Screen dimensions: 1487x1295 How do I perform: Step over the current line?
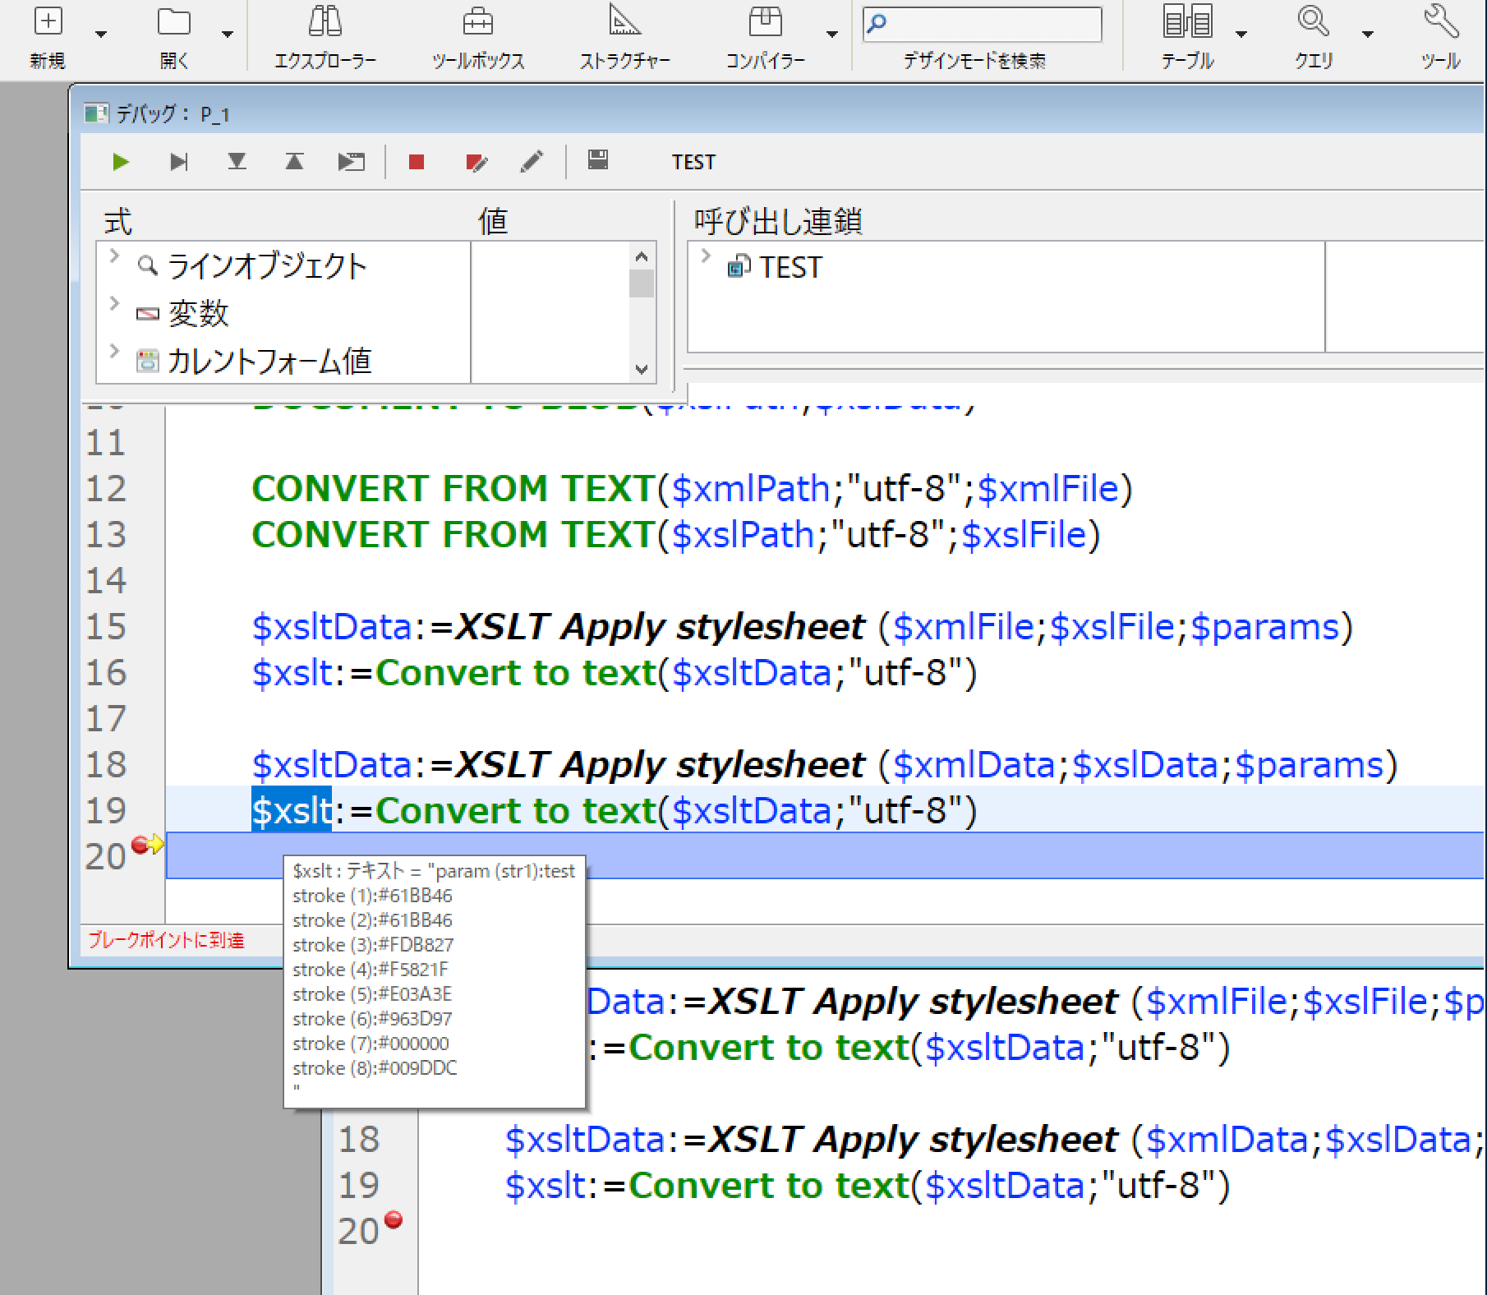pos(179,161)
